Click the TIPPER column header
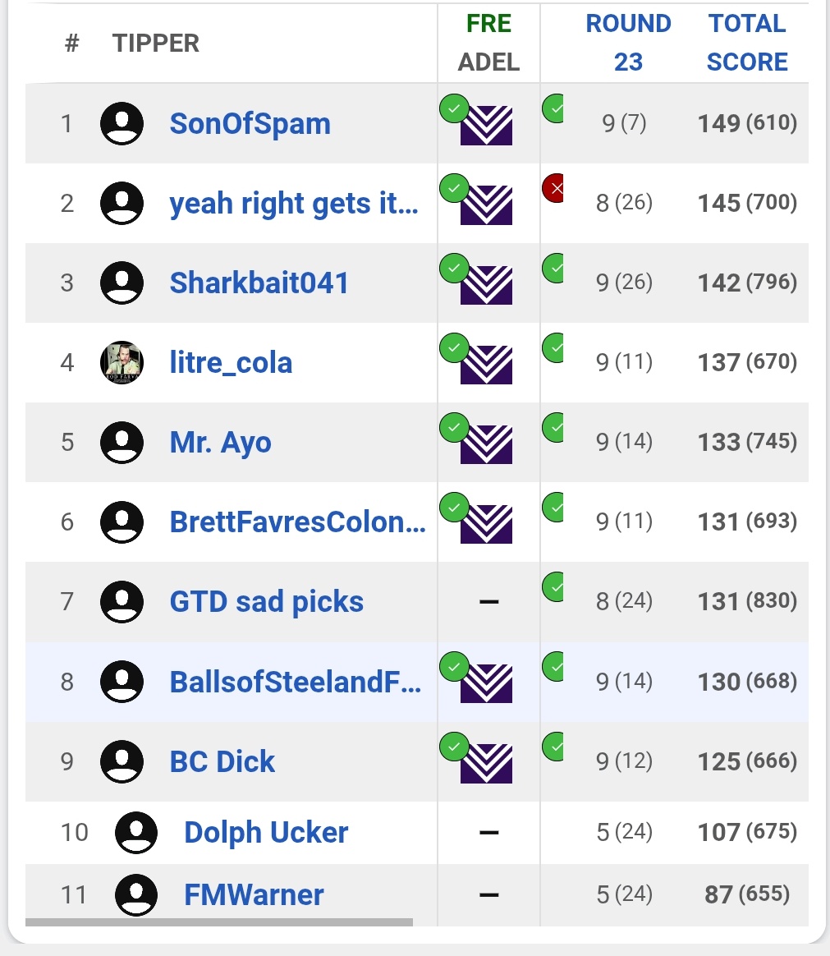Viewport: 830px width, 956px height. pos(156,44)
